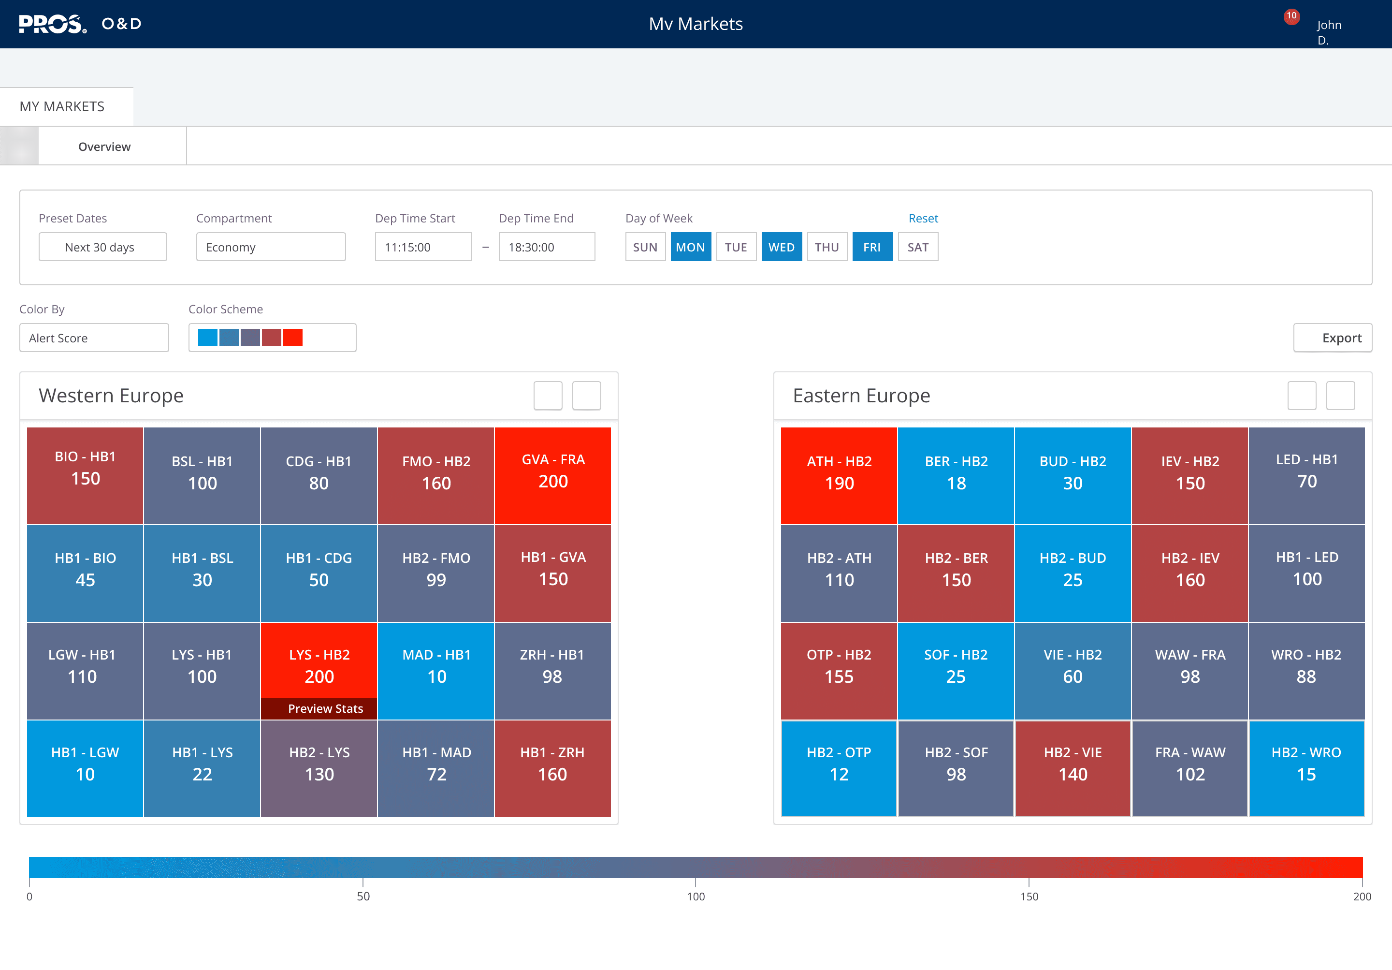Open the Preset Dates dropdown

[x=102, y=247]
